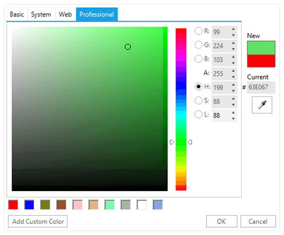
Task: Increase the R value with up arrow
Action: click(x=233, y=29)
